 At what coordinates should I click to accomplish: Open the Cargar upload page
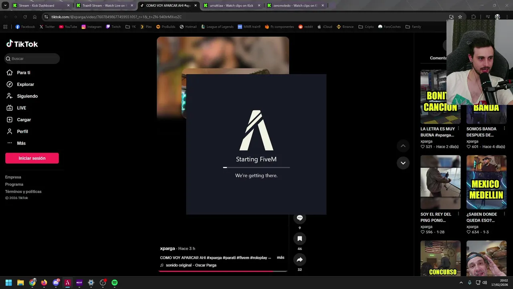pos(24,120)
